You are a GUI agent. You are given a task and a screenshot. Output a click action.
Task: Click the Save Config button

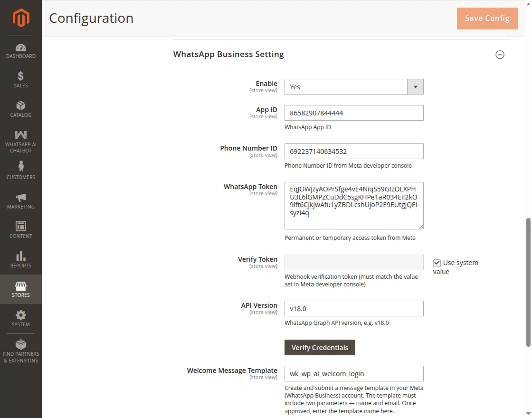pos(487,19)
